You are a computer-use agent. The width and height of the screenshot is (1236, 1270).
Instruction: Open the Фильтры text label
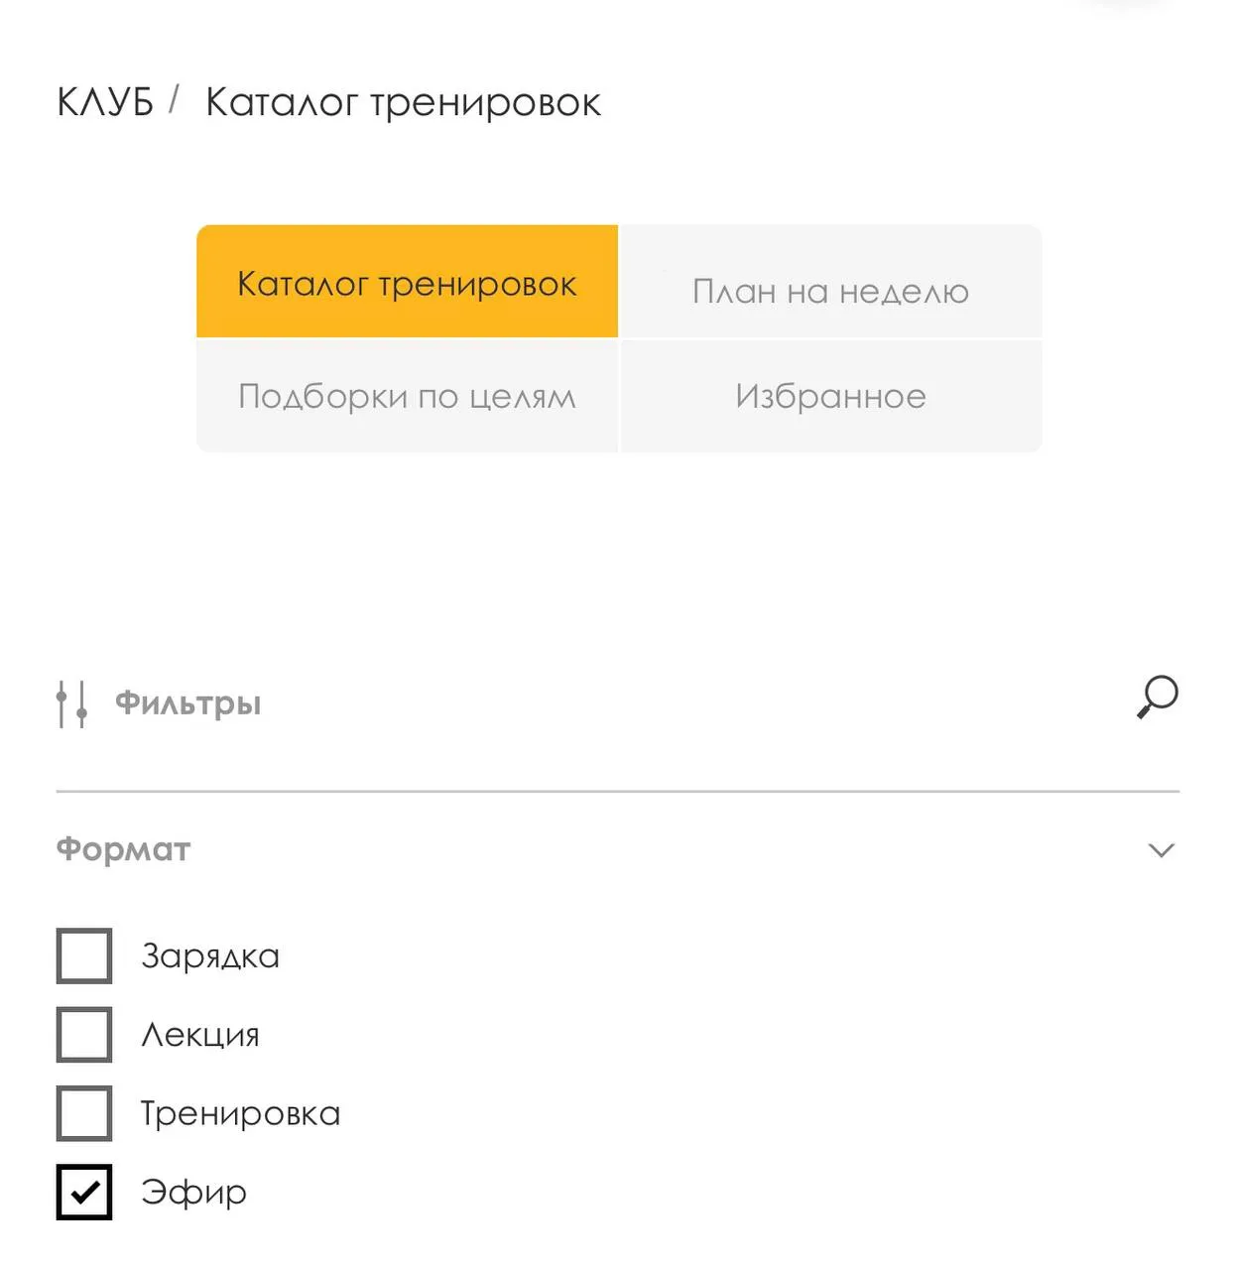pyautogui.click(x=188, y=702)
